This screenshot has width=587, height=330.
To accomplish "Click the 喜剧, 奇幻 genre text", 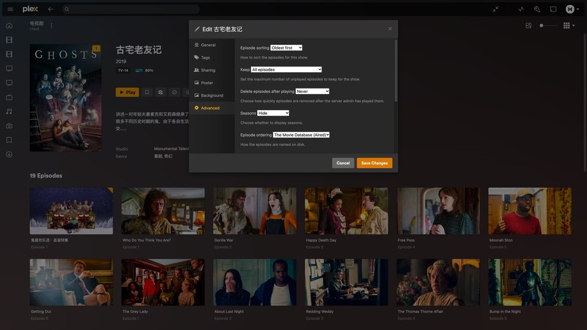I will [163, 156].
